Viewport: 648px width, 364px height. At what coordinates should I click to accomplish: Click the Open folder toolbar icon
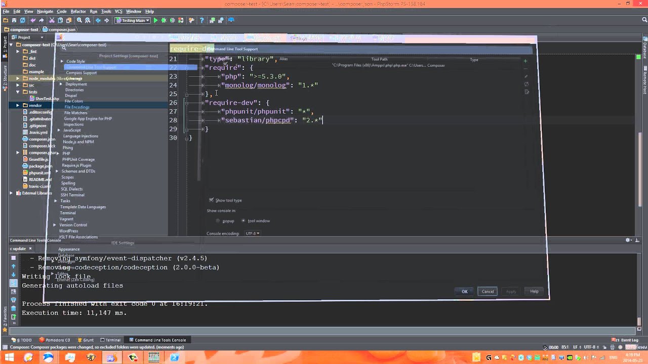tap(6, 20)
